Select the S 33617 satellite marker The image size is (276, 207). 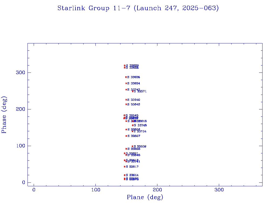pyautogui.click(x=125, y=167)
